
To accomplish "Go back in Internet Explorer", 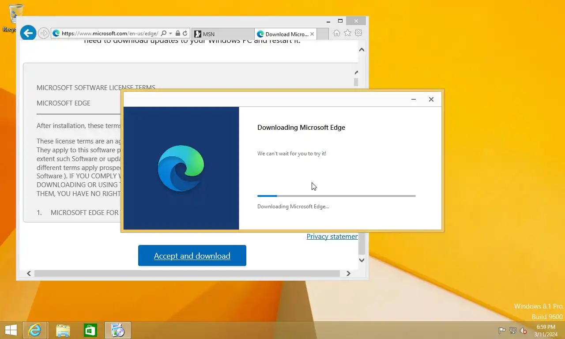I will [x=28, y=33].
